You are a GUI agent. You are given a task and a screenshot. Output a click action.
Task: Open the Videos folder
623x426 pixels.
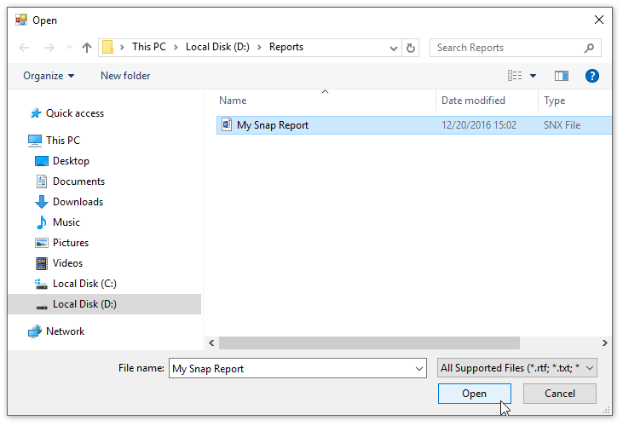point(67,263)
